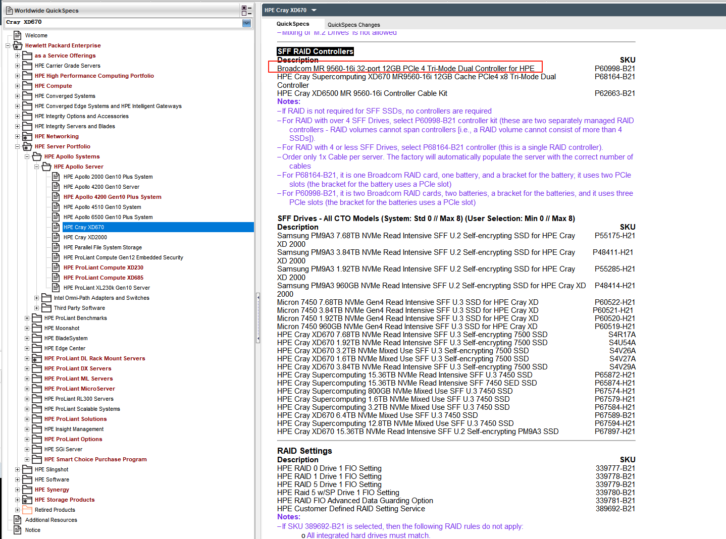Viewport: 726px width, 539px height.
Task: Collapse the Hewlett Packard Enterprise node
Action: tap(8, 45)
